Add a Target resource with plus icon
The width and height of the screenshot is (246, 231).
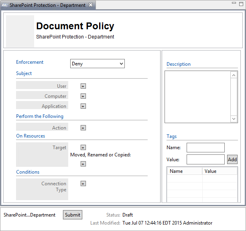[x=83, y=148]
